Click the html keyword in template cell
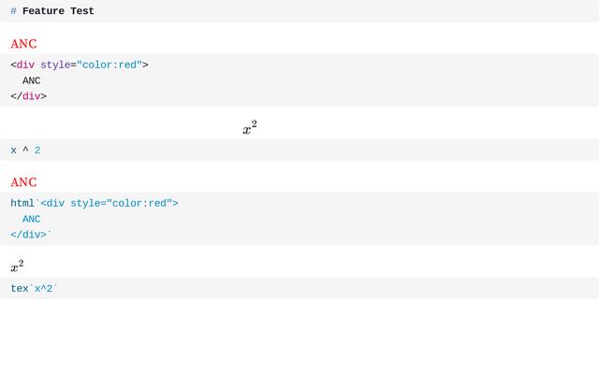This screenshot has width=599, height=374. (x=22, y=204)
